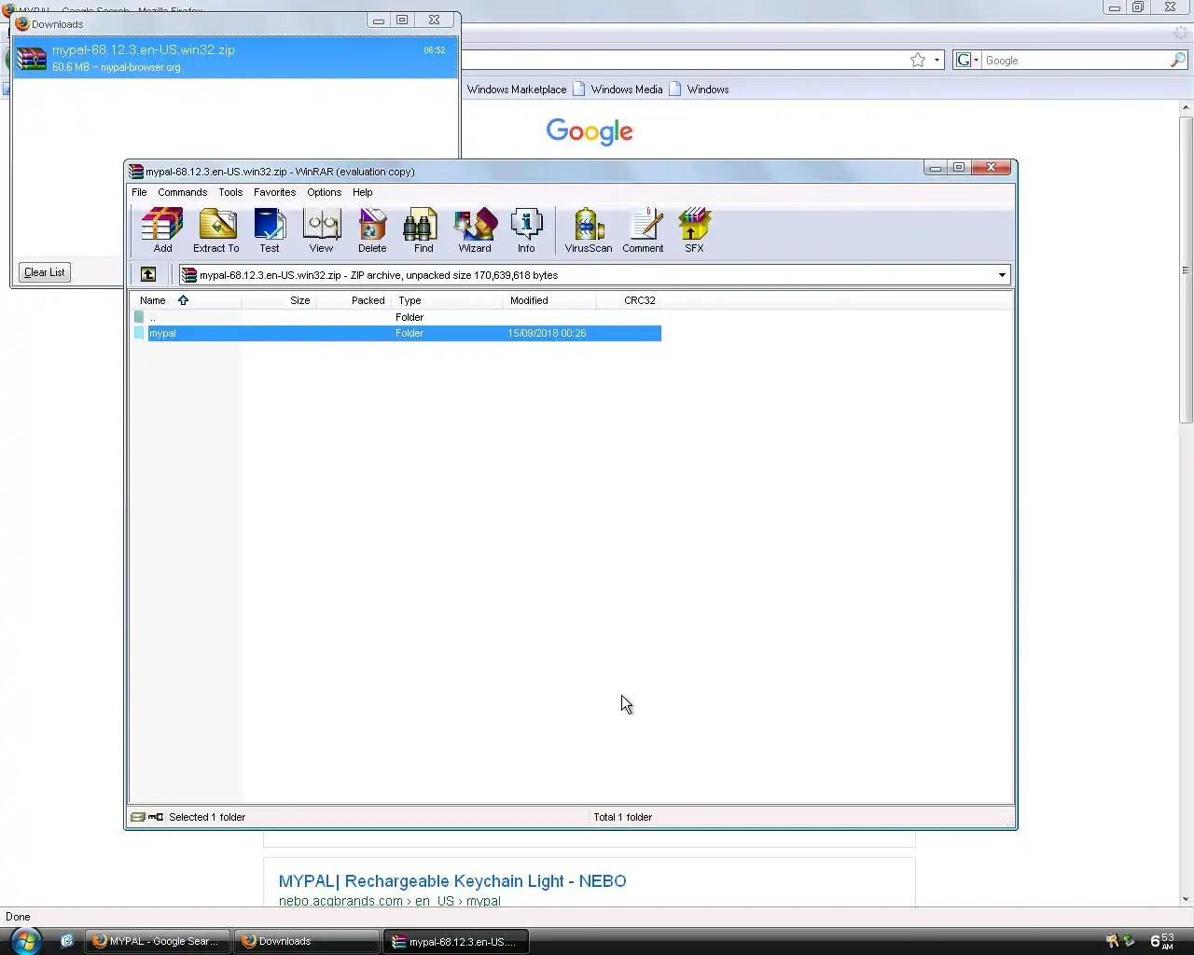This screenshot has width=1194, height=955.
Task: Click the WinRAR title bar archive icon
Action: click(136, 172)
